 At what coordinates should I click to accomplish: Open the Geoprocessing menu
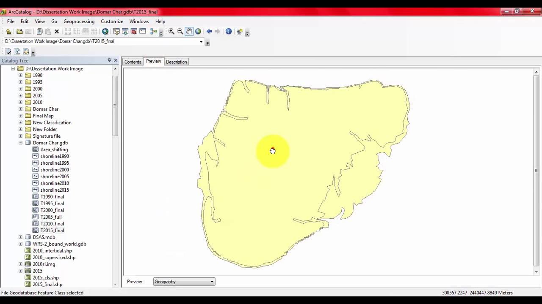79,21
